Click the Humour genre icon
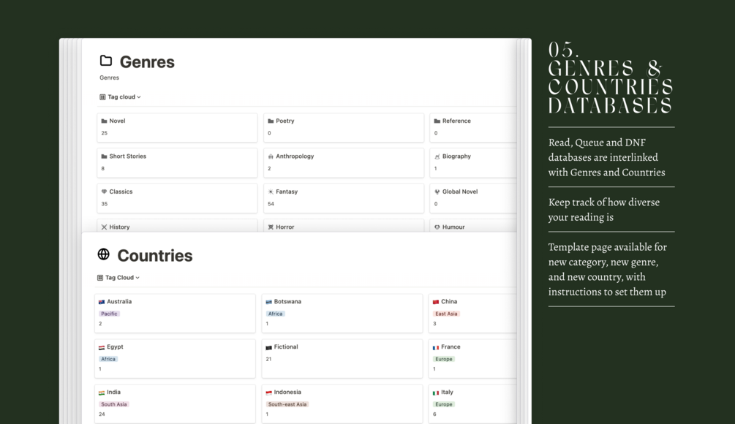Viewport: 735px width, 424px height. [437, 227]
